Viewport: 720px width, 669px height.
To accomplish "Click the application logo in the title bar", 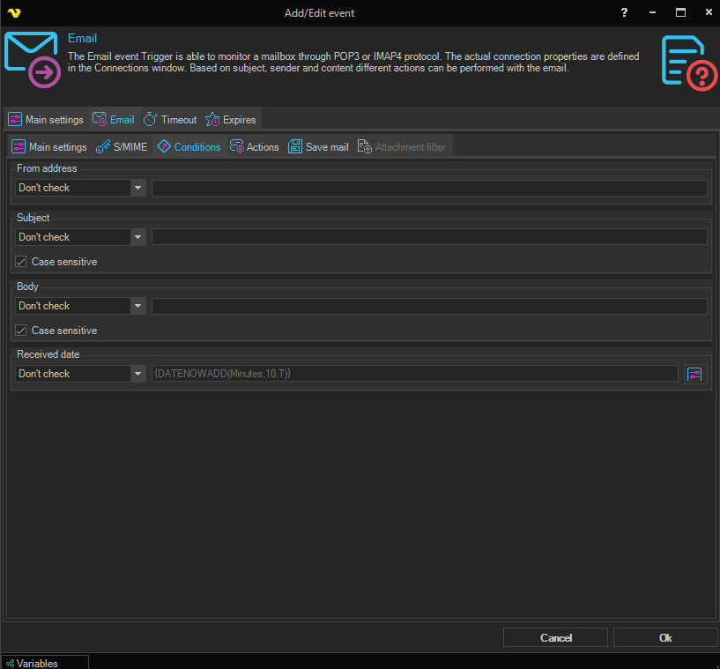I will (12, 12).
